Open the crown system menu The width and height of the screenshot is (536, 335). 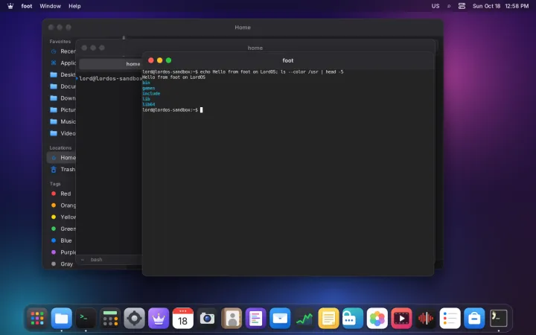pos(10,6)
